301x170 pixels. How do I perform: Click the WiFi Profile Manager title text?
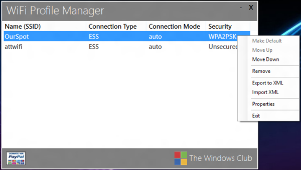[x=55, y=11]
